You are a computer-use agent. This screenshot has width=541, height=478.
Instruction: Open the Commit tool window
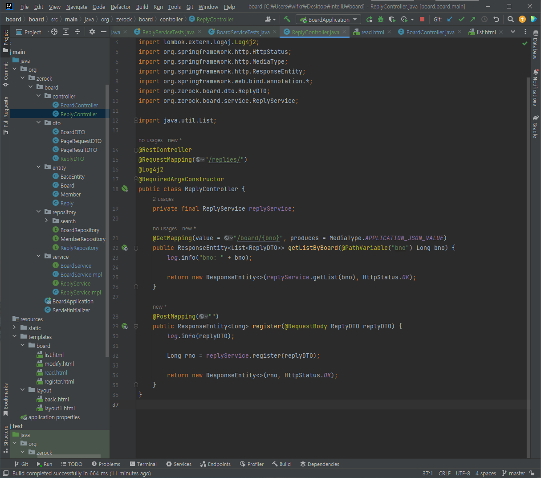point(5,74)
